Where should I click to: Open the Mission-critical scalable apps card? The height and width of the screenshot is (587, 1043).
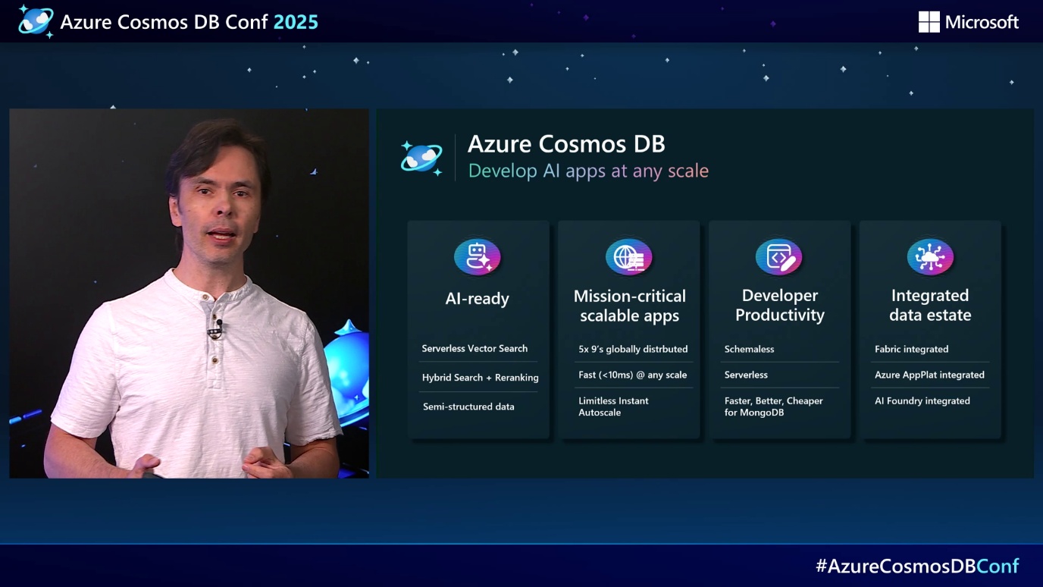pos(628,330)
